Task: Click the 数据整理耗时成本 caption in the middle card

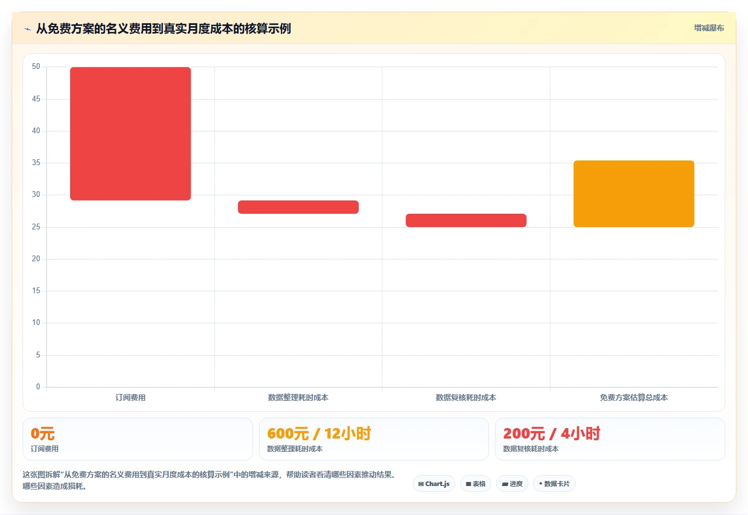Action: click(294, 449)
